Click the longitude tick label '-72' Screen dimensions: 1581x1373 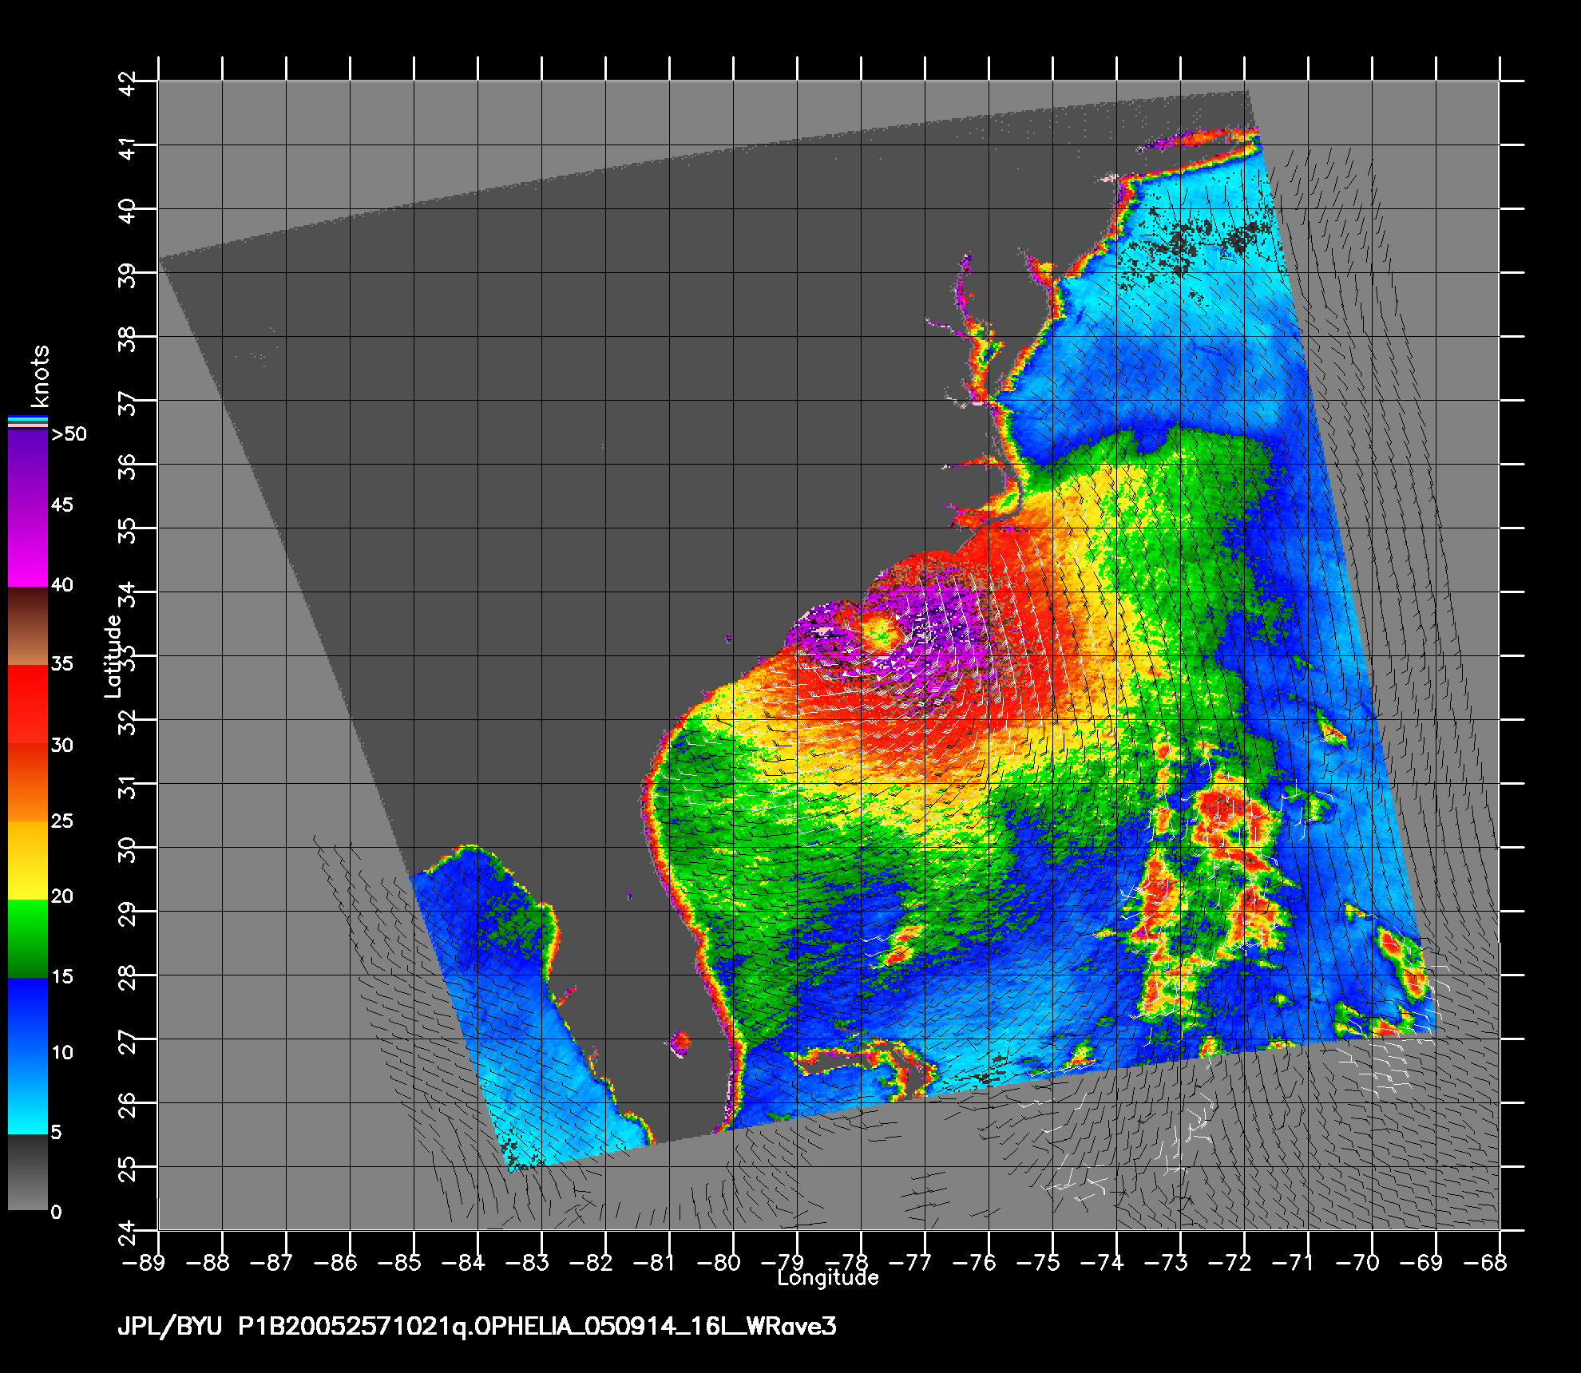pos(1229,1262)
